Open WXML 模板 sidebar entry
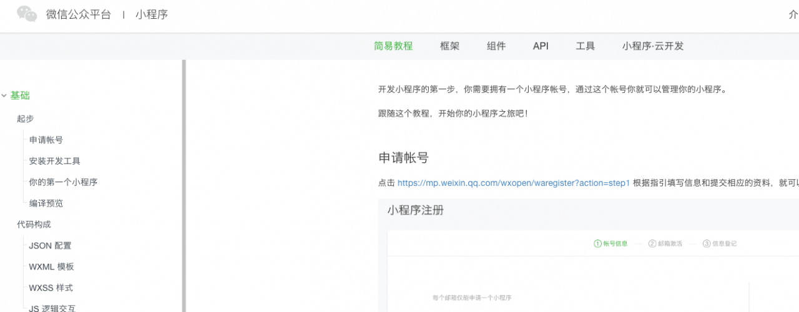 [x=51, y=267]
